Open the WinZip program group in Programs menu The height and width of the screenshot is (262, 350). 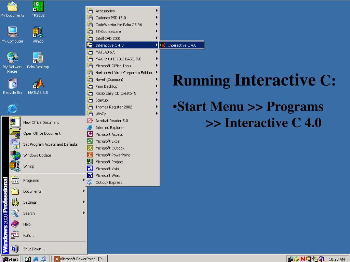[123, 114]
